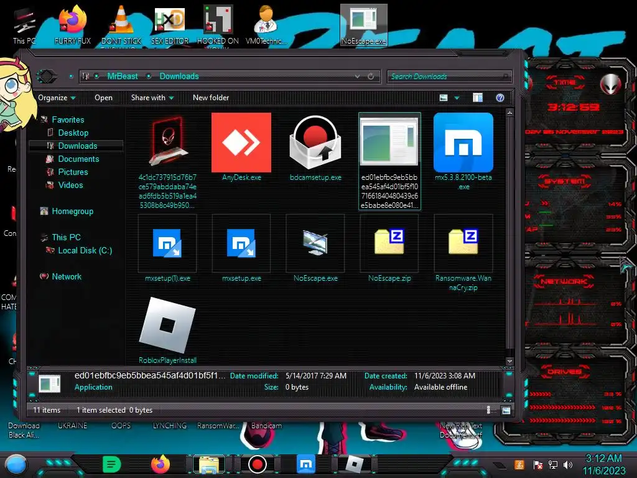This screenshot has width=637, height=478.
Task: Click Downloads in the address path
Action: click(x=179, y=77)
